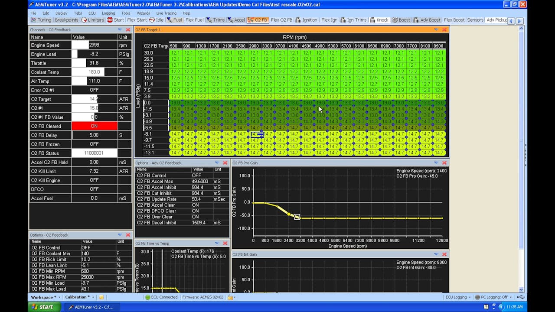Click the Windows Start button

(42, 307)
